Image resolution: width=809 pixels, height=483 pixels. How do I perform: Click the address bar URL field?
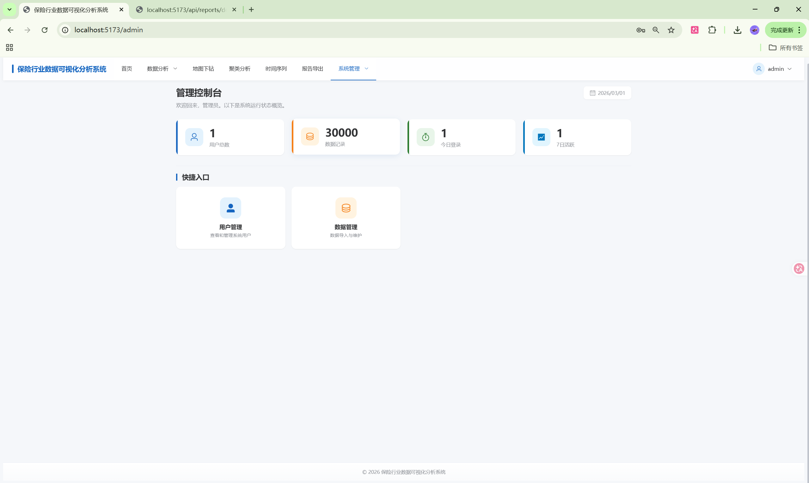(x=109, y=30)
